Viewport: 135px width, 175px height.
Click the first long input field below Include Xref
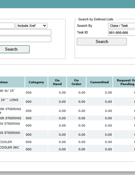coord(26,32)
